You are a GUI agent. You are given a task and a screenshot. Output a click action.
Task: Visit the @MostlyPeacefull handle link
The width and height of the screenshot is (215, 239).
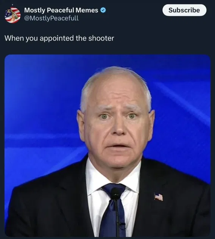click(x=51, y=18)
